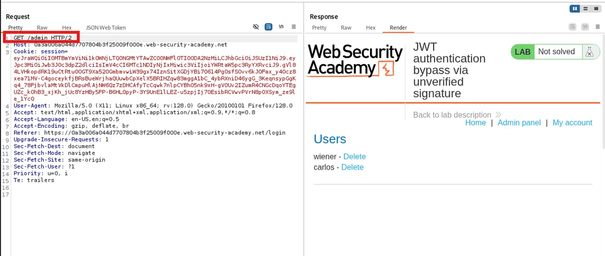The width and height of the screenshot is (605, 256).
Task: Toggle word wrap icon in Request panel
Action: 269,27
